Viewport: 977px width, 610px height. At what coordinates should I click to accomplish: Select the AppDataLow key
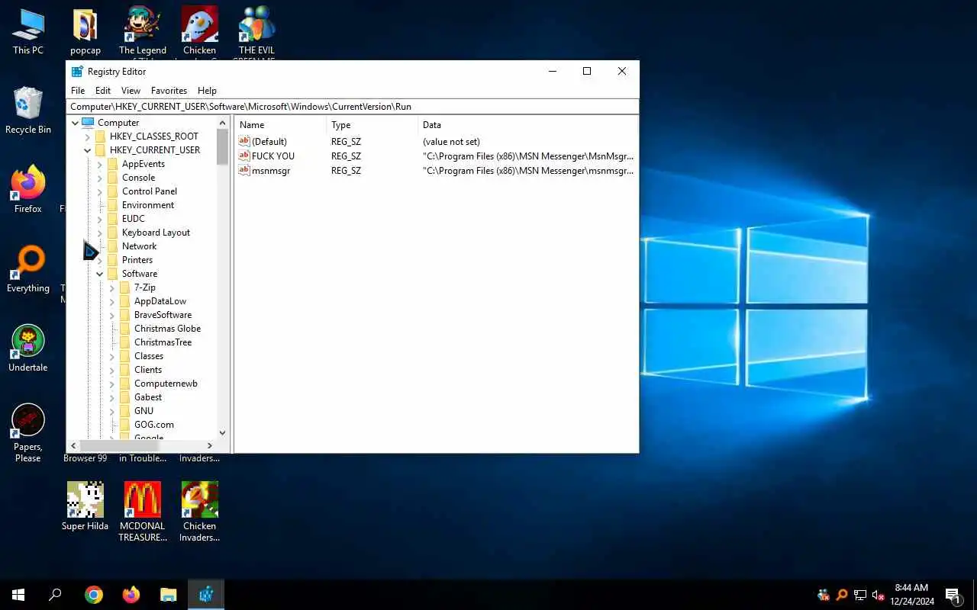coord(160,301)
